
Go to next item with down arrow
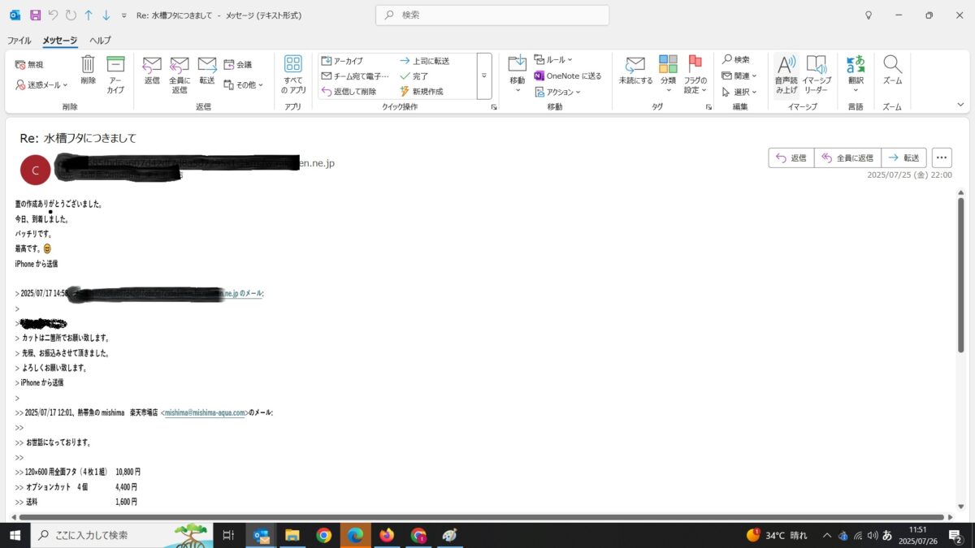[x=106, y=15]
